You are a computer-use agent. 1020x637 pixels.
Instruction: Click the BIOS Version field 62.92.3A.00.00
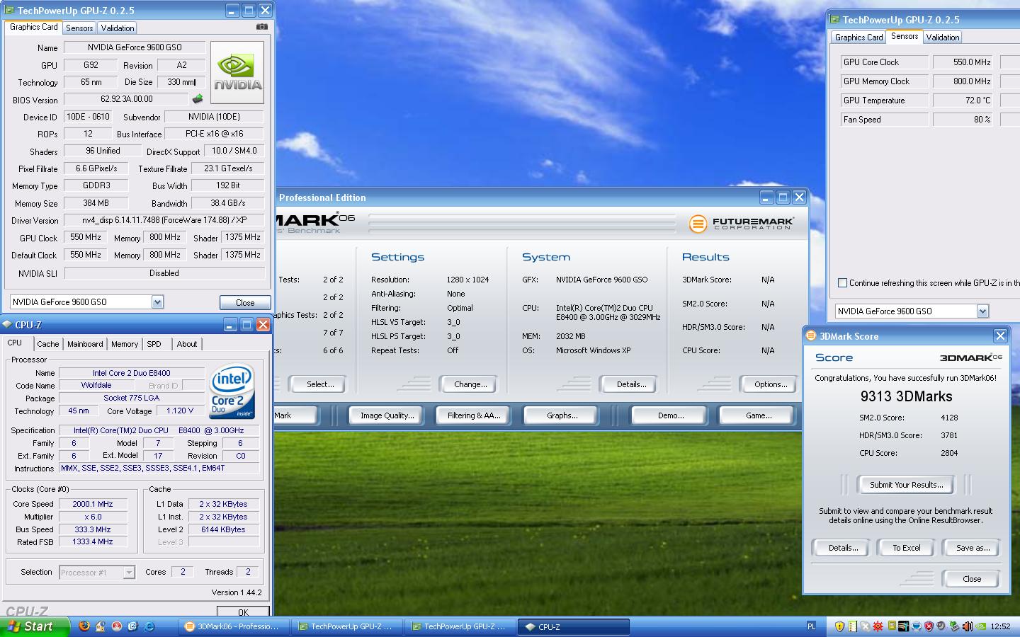tap(126, 99)
